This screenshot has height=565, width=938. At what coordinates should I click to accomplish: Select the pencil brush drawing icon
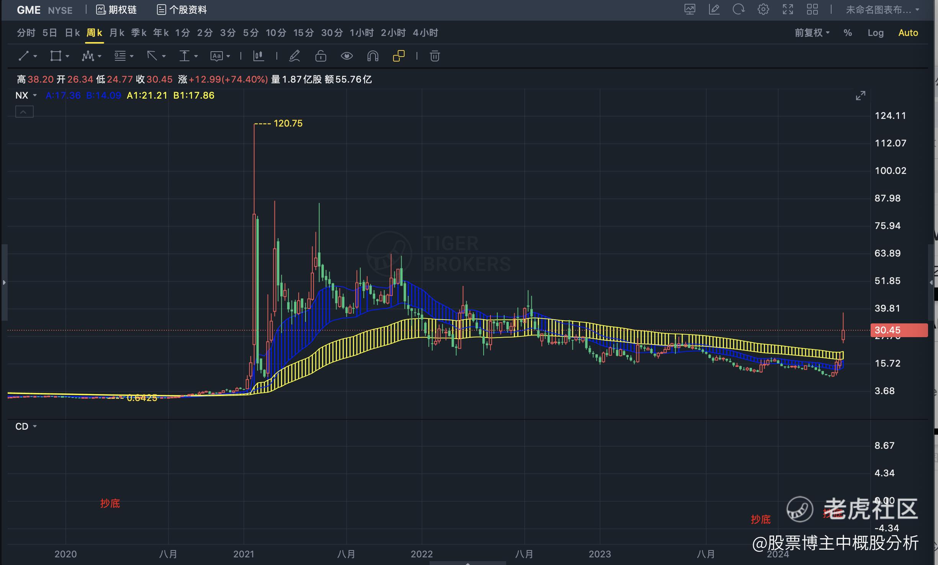(294, 56)
